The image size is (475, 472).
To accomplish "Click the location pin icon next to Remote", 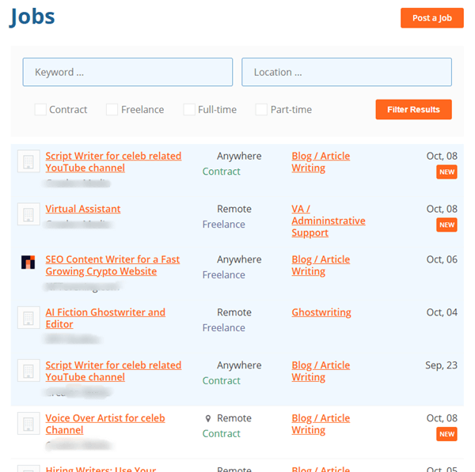I will [x=208, y=419].
